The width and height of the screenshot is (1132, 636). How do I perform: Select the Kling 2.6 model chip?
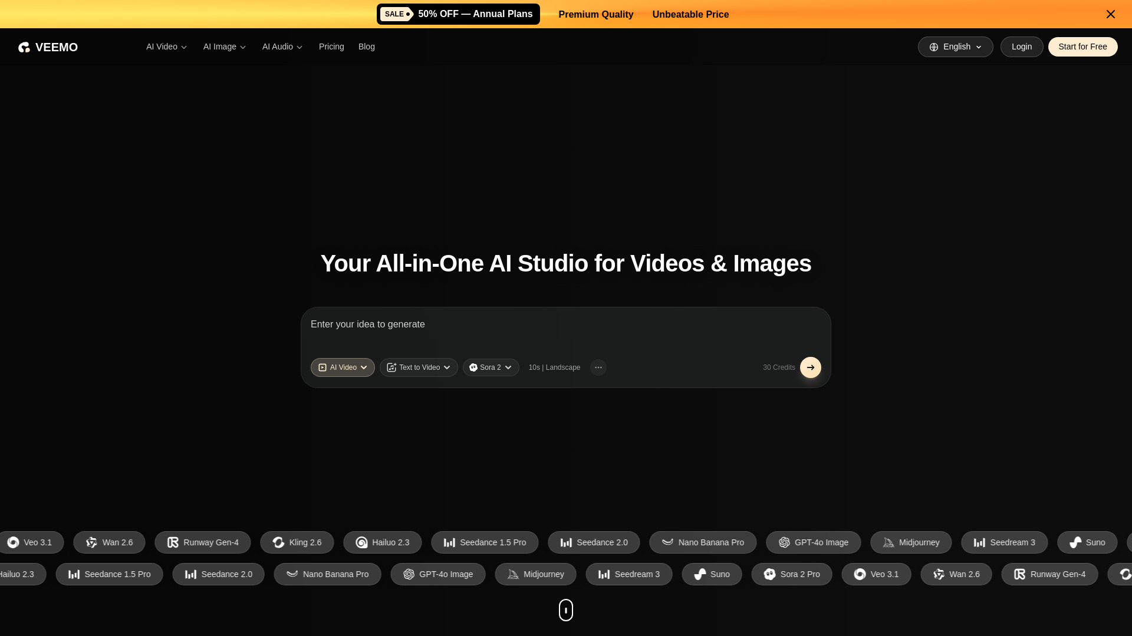click(297, 542)
